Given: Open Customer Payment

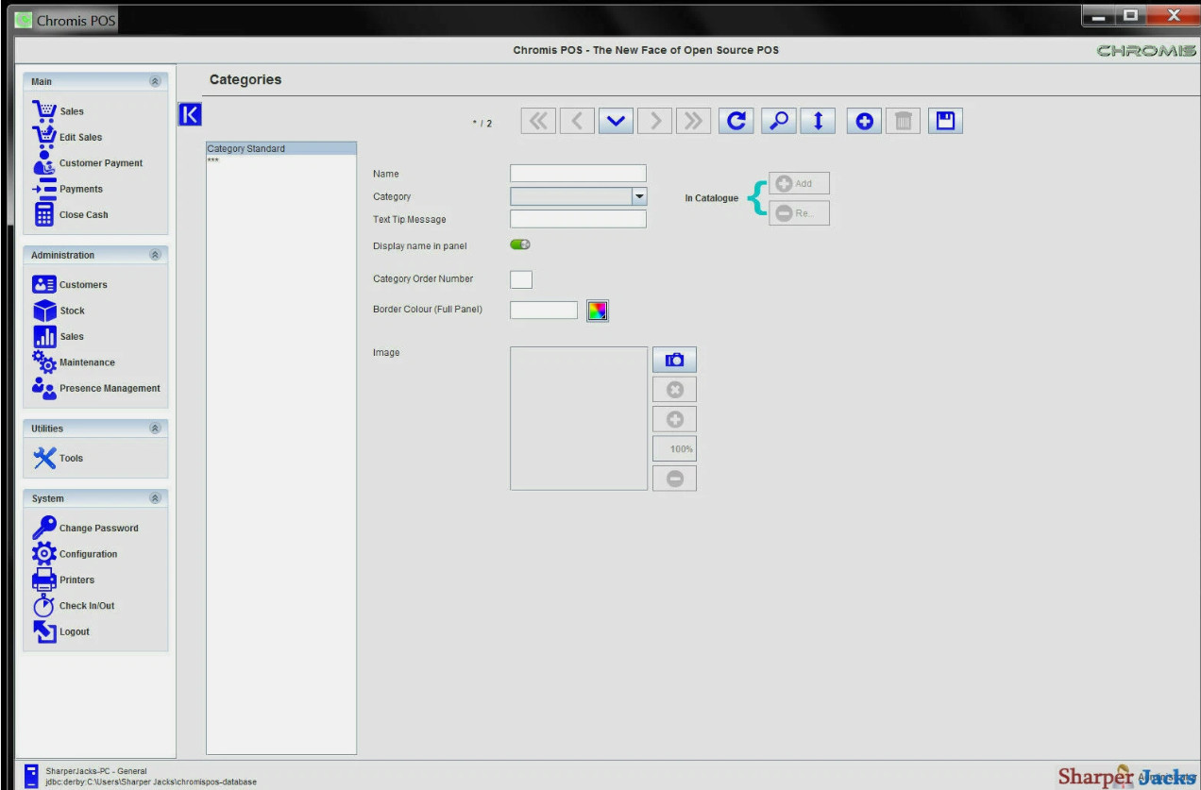Looking at the screenshot, I should point(88,163).
